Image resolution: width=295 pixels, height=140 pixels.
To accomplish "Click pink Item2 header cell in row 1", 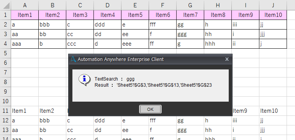I will click(52, 15).
